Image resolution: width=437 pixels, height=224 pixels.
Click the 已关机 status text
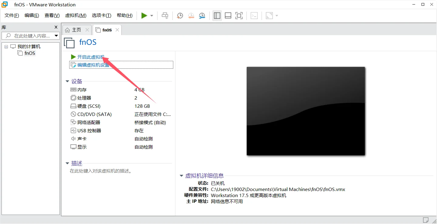click(x=218, y=183)
